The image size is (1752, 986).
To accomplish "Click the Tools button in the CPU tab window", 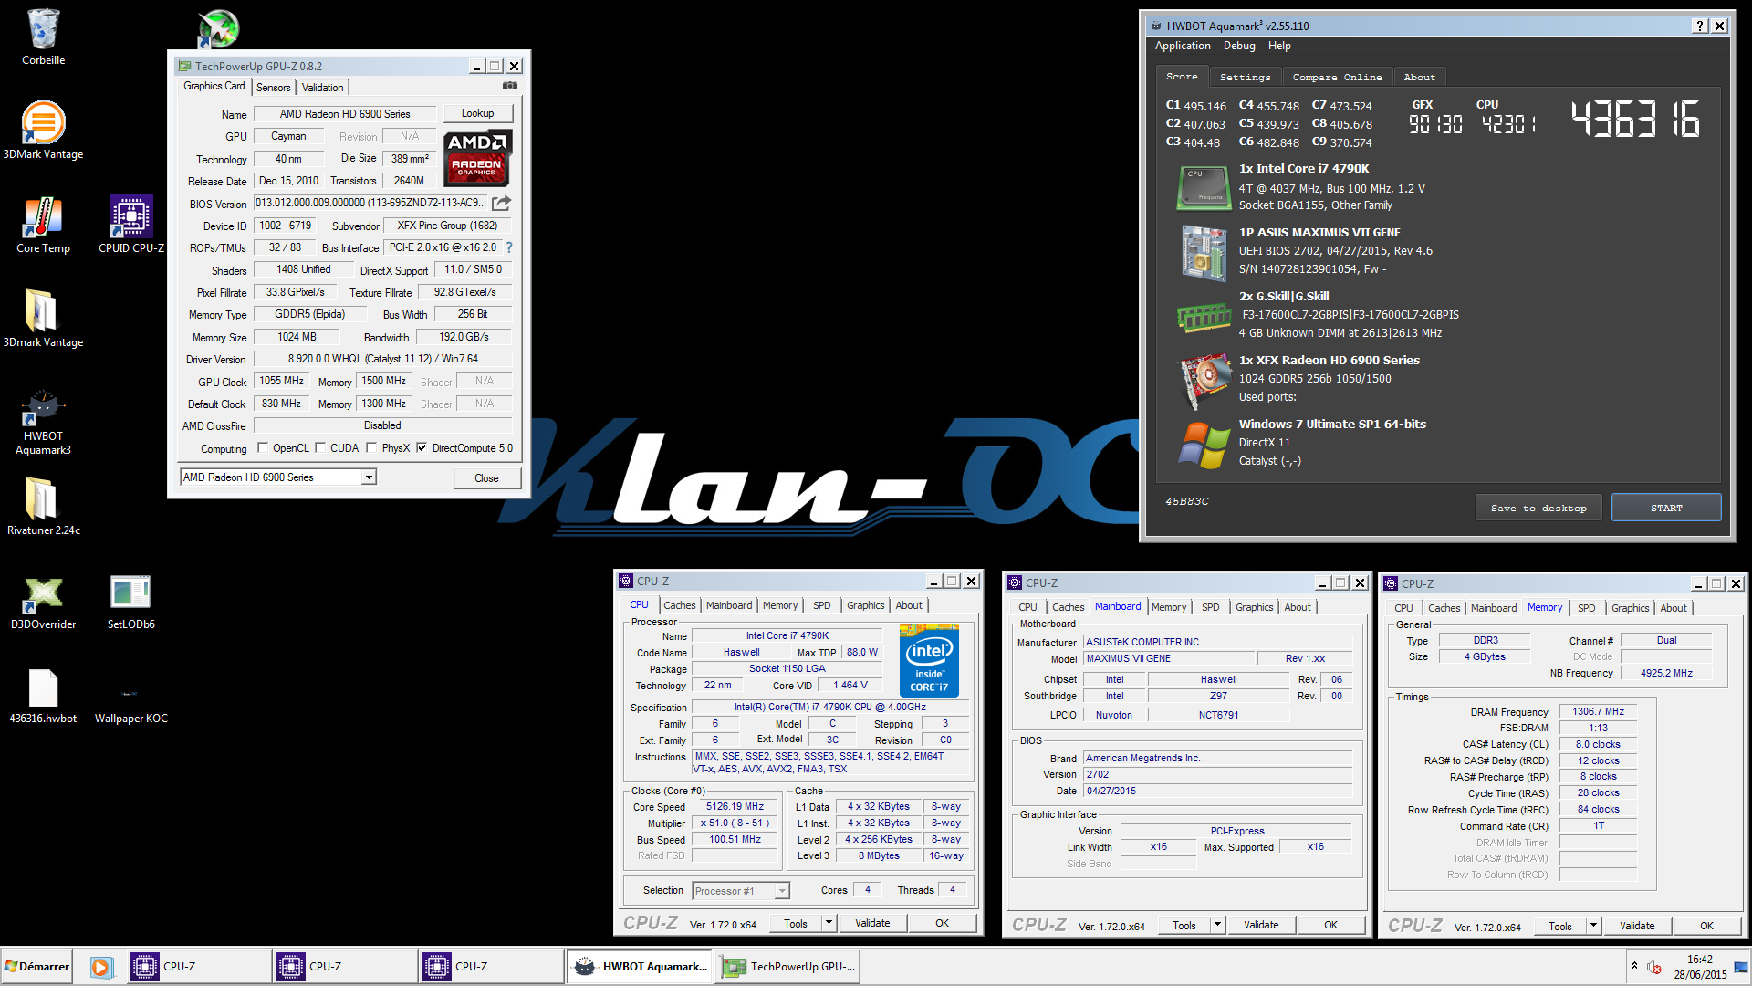I will 796,923.
